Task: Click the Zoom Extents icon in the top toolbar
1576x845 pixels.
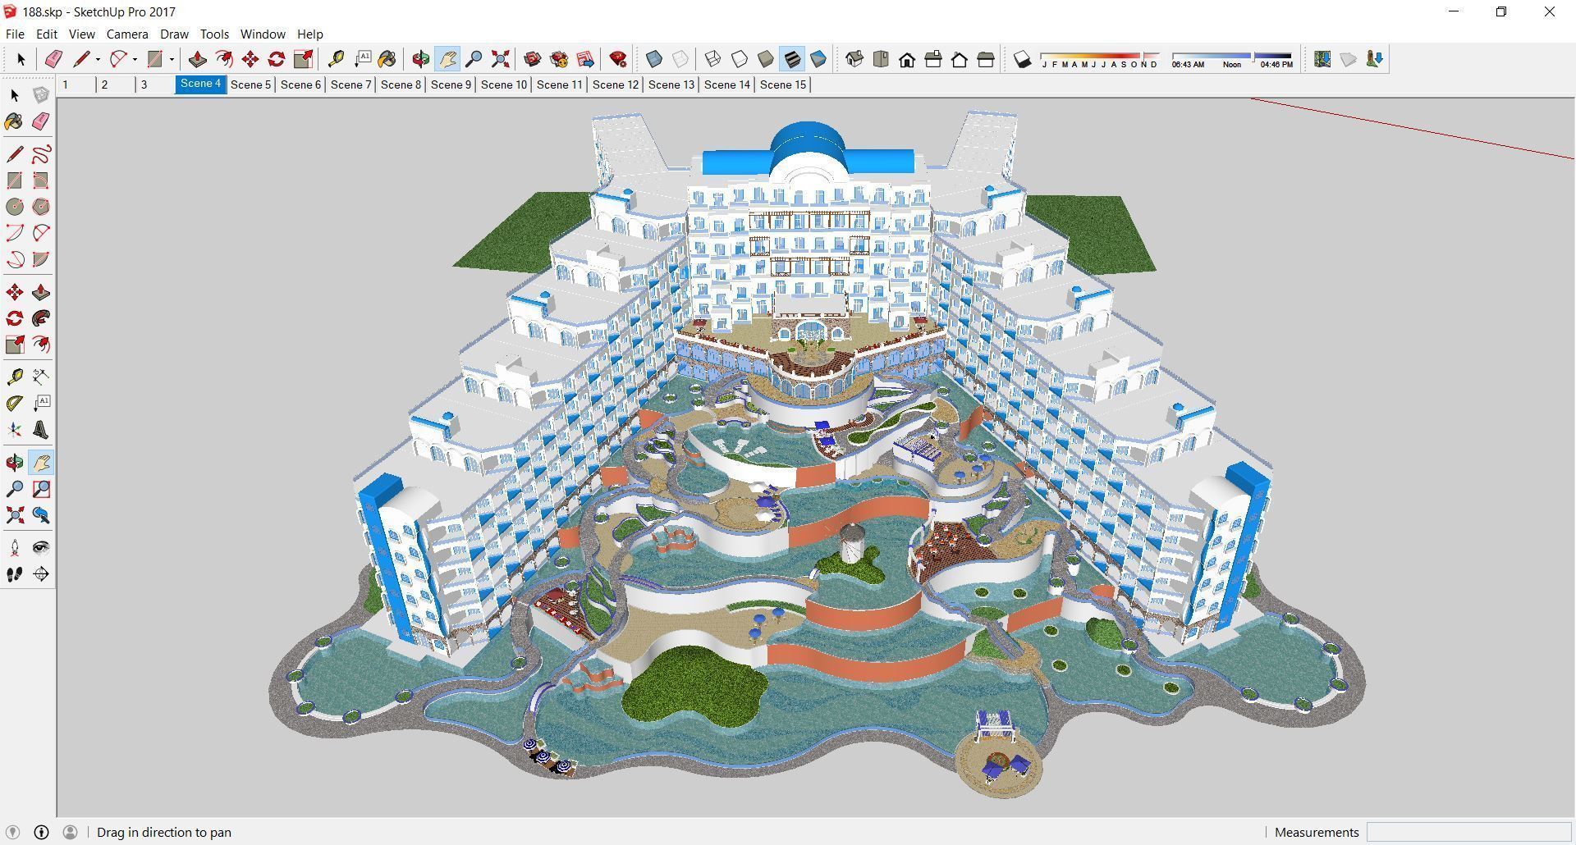Action: click(500, 59)
